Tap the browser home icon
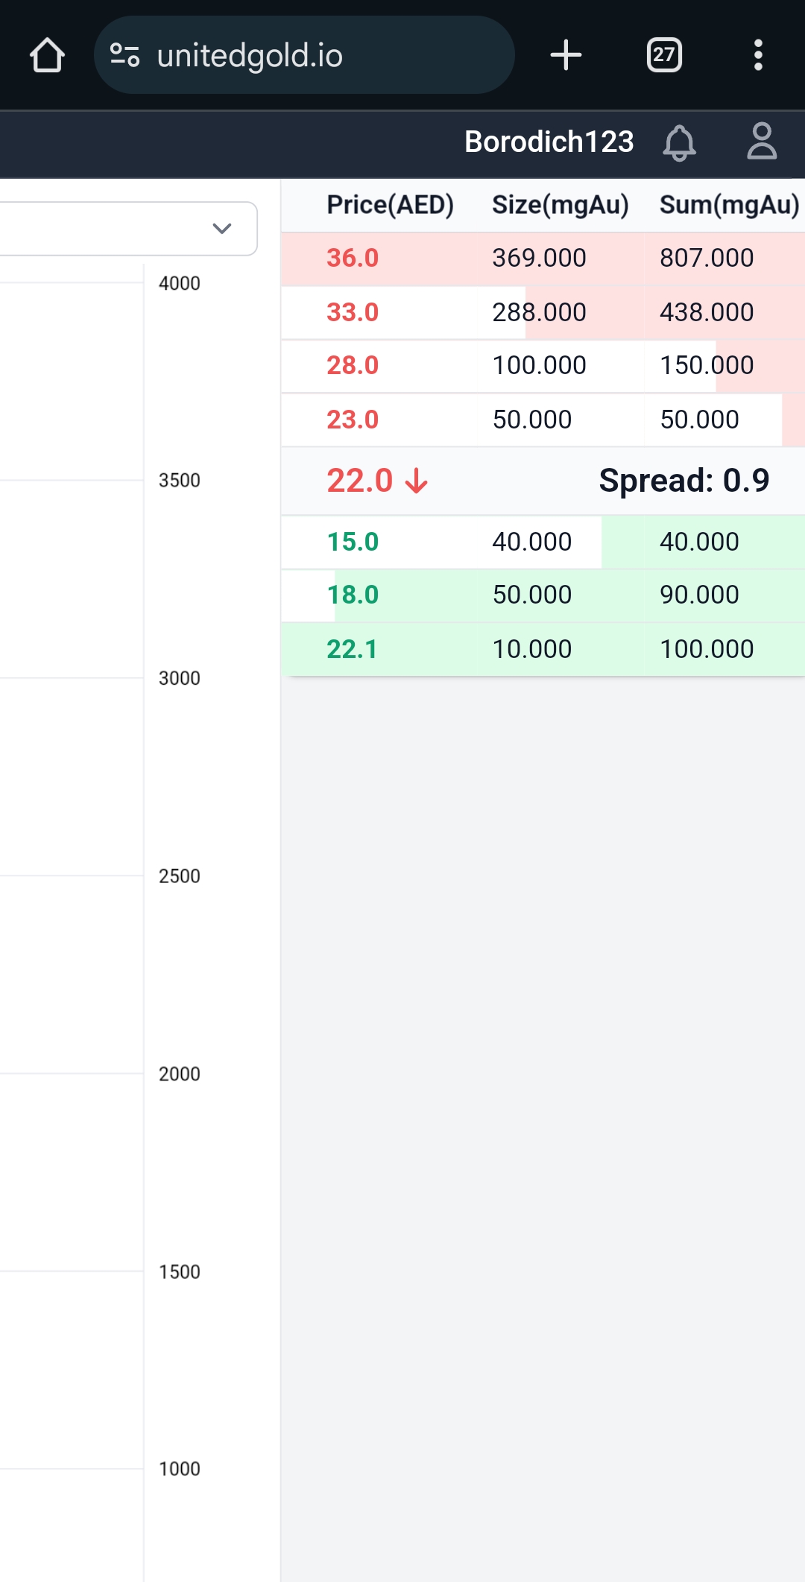Image resolution: width=805 pixels, height=1582 pixels. (x=47, y=55)
